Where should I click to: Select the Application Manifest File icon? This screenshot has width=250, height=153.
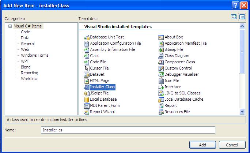pos(161,44)
